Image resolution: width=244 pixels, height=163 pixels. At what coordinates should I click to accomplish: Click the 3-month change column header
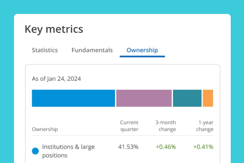[166, 126]
